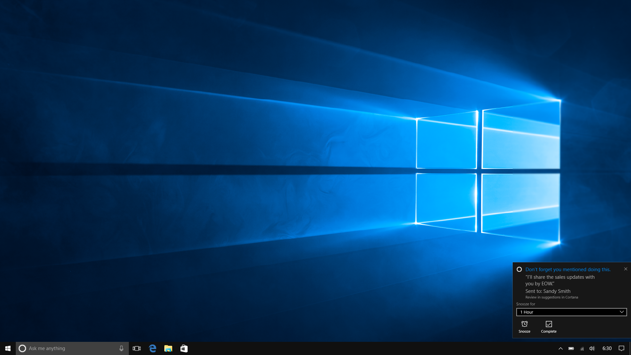The height and width of the screenshot is (355, 631).
Task: Click the 6:30 clock in taskbar
Action: click(x=607, y=348)
